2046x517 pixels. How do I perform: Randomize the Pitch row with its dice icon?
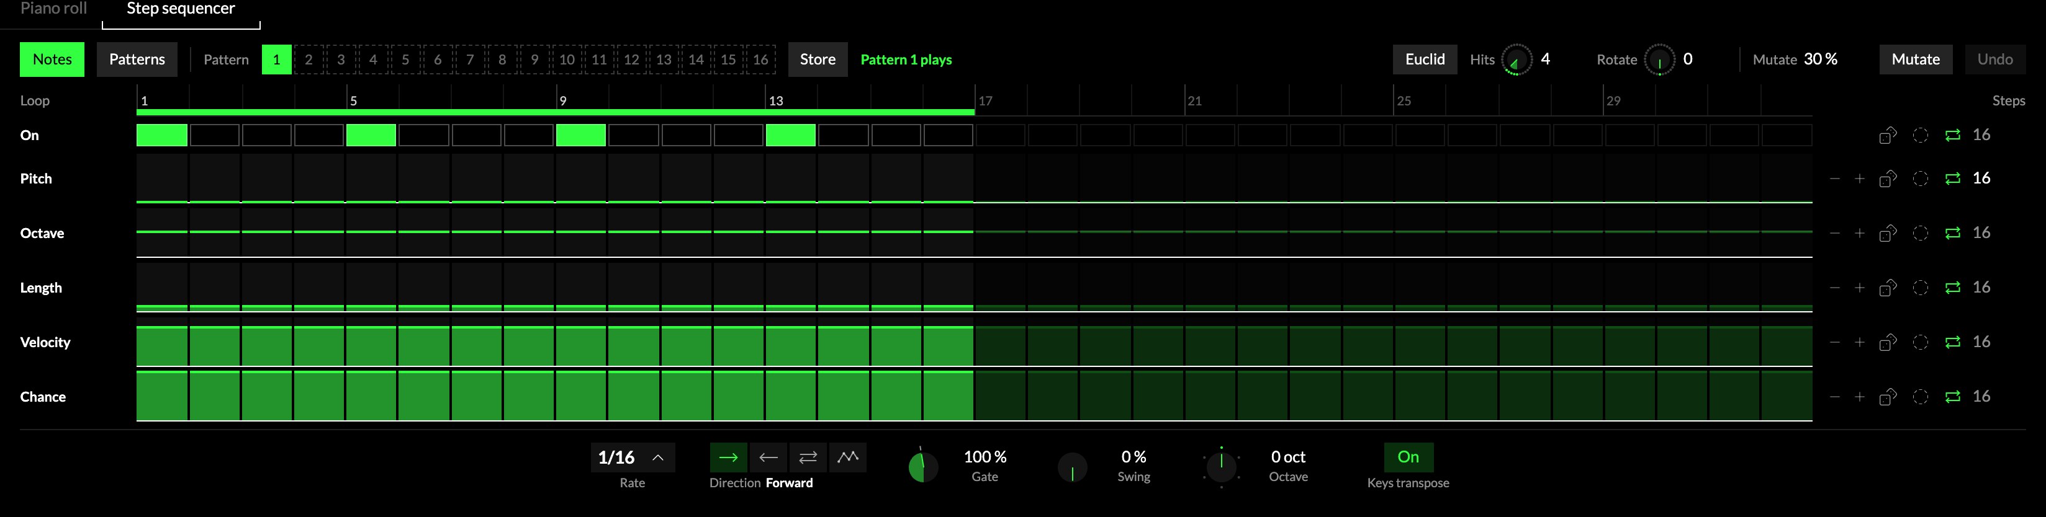click(x=1888, y=179)
